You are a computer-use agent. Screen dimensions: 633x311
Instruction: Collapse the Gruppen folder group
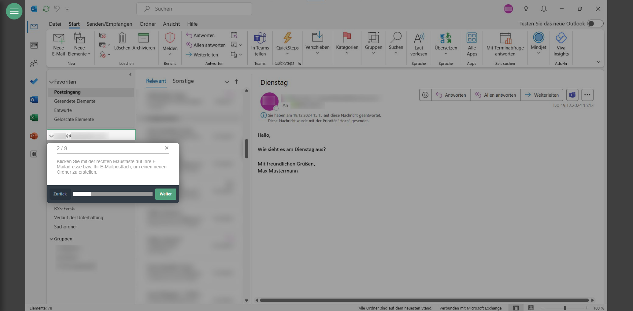(52, 239)
